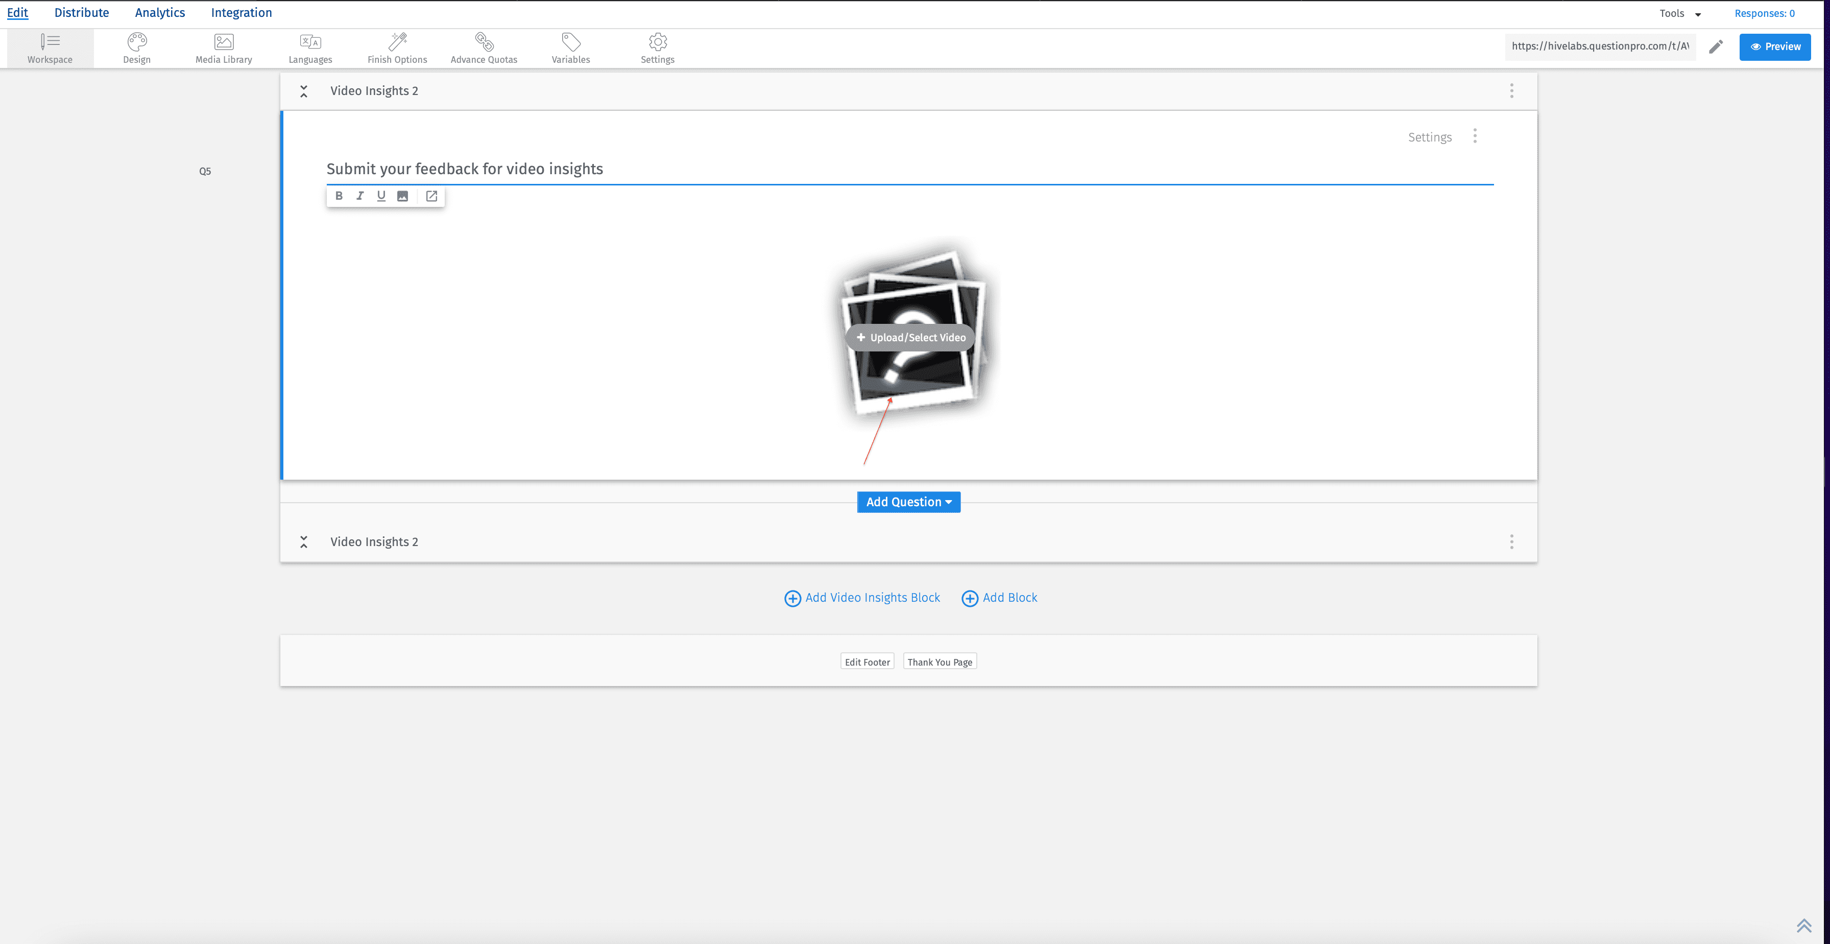Open the Media Library panel
This screenshot has height=944, width=1830.
(x=224, y=46)
